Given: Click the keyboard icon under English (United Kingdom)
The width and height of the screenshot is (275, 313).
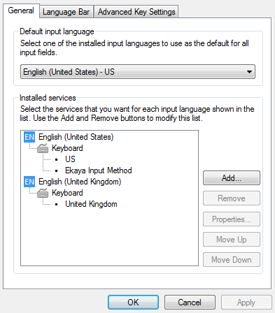Looking at the screenshot, I should [43, 193].
